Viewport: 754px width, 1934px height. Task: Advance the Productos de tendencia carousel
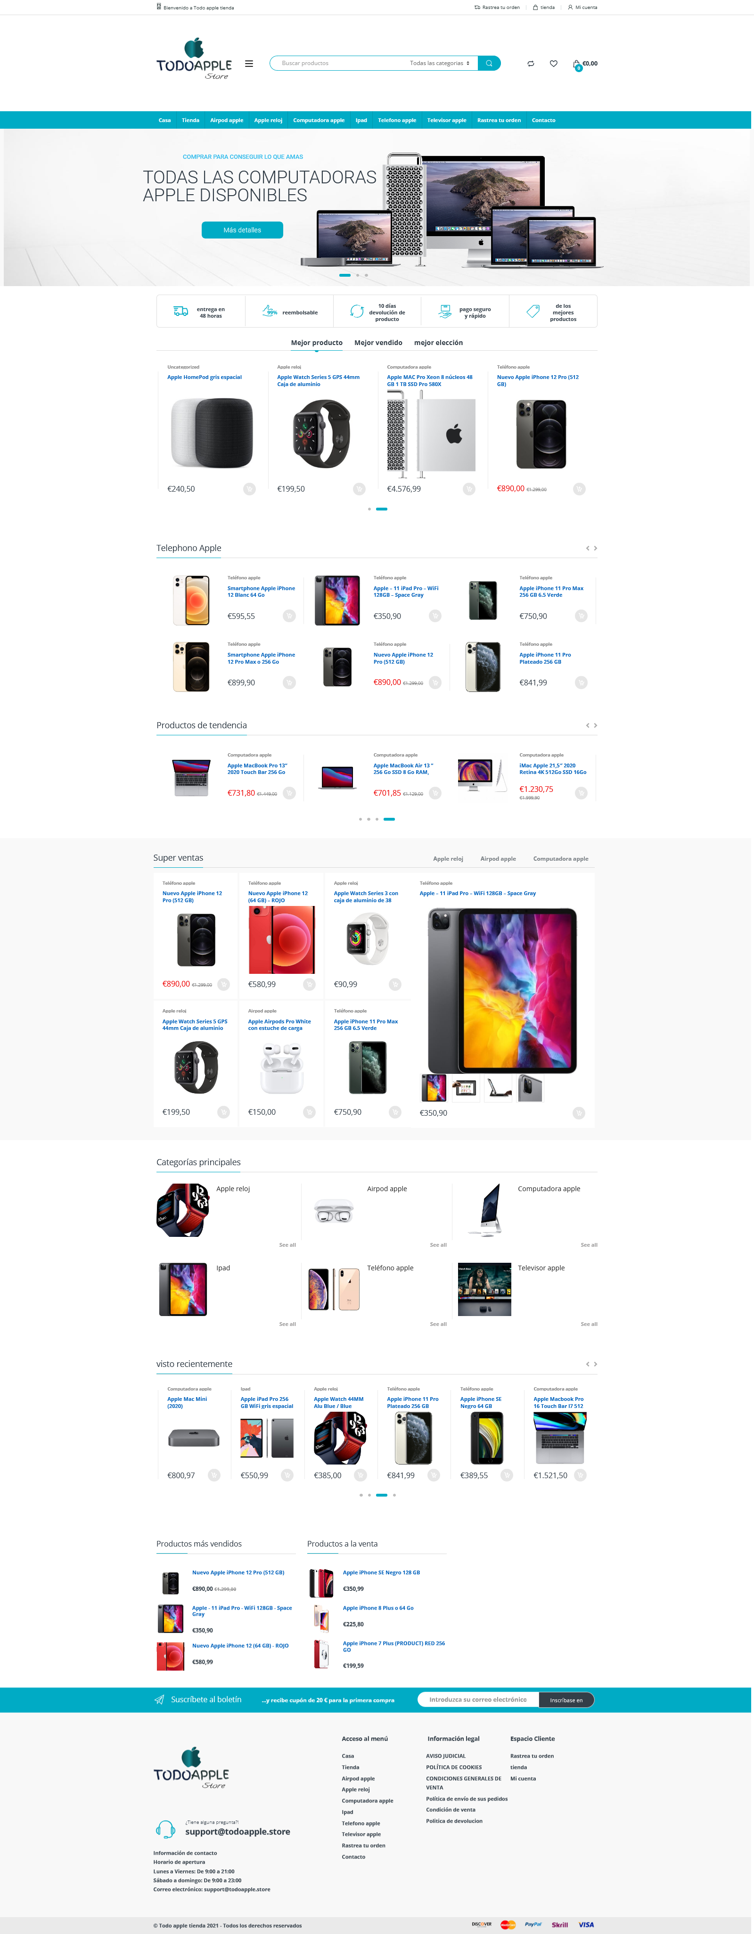tap(596, 725)
